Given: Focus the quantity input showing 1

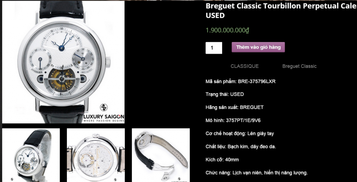Looking at the screenshot, I should click(214, 48).
